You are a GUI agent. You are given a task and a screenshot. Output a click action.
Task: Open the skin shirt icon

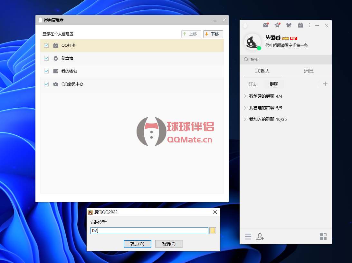point(289,25)
